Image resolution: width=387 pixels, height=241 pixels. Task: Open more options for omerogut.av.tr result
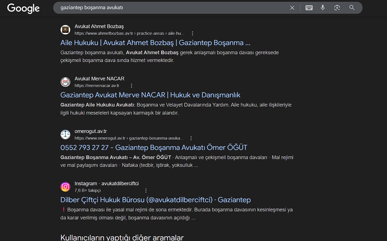[x=191, y=138]
